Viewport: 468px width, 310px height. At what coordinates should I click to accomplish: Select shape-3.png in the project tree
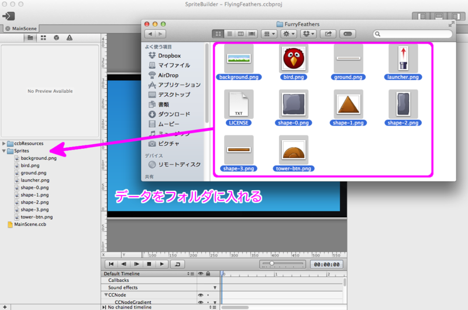click(x=35, y=210)
